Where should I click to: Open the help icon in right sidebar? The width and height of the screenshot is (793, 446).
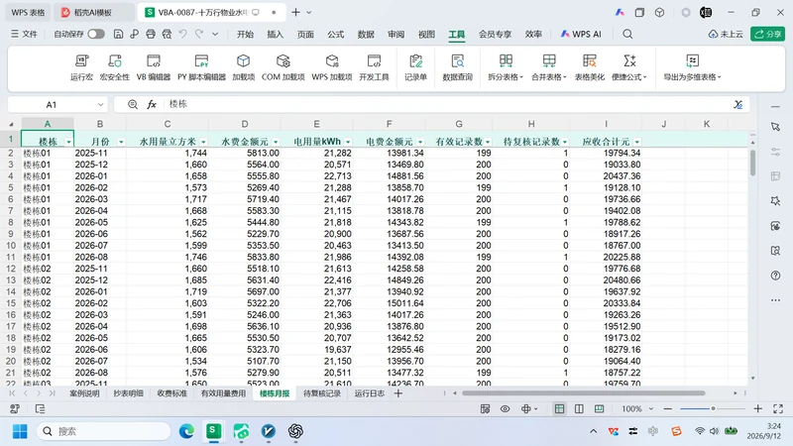click(775, 276)
